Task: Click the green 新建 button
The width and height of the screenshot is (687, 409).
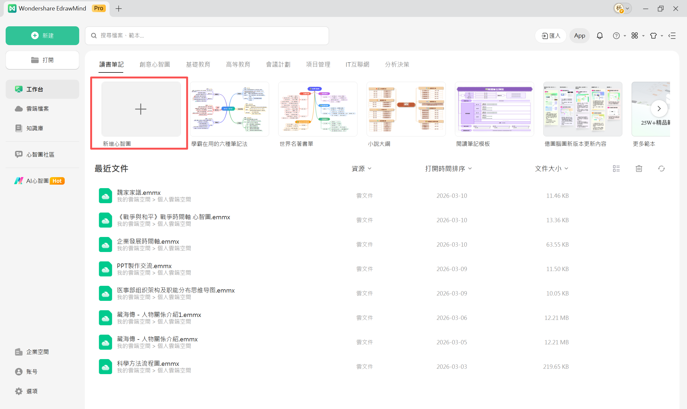Action: pyautogui.click(x=42, y=35)
